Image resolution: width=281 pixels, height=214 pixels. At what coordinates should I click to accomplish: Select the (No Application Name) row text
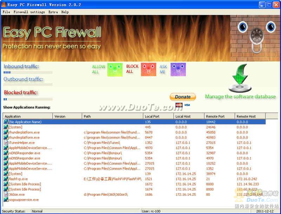[x=25, y=122]
